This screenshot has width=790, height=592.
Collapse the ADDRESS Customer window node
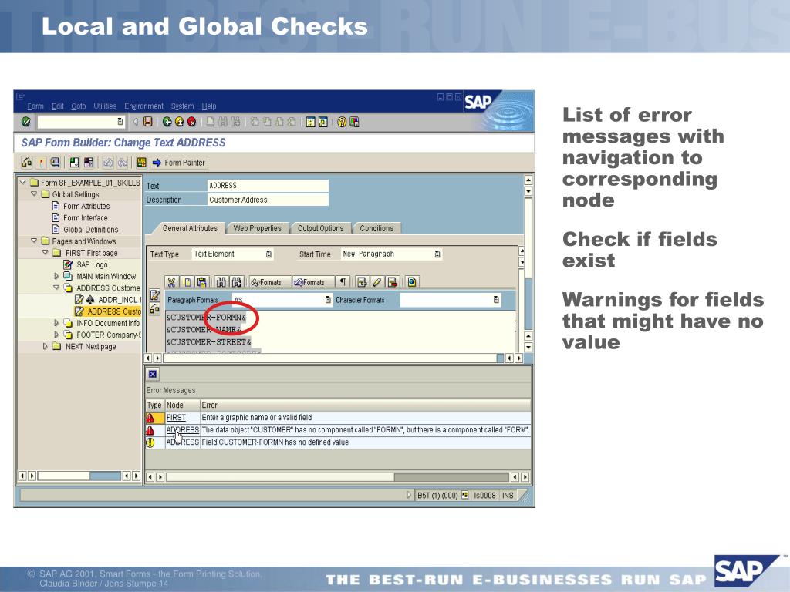pyautogui.click(x=56, y=288)
